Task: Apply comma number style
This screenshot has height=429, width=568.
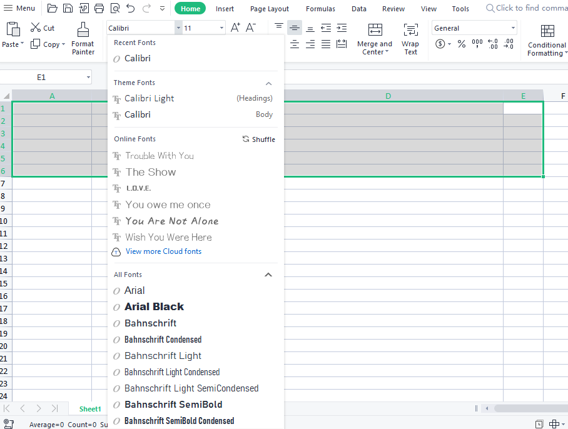Action: click(x=477, y=44)
